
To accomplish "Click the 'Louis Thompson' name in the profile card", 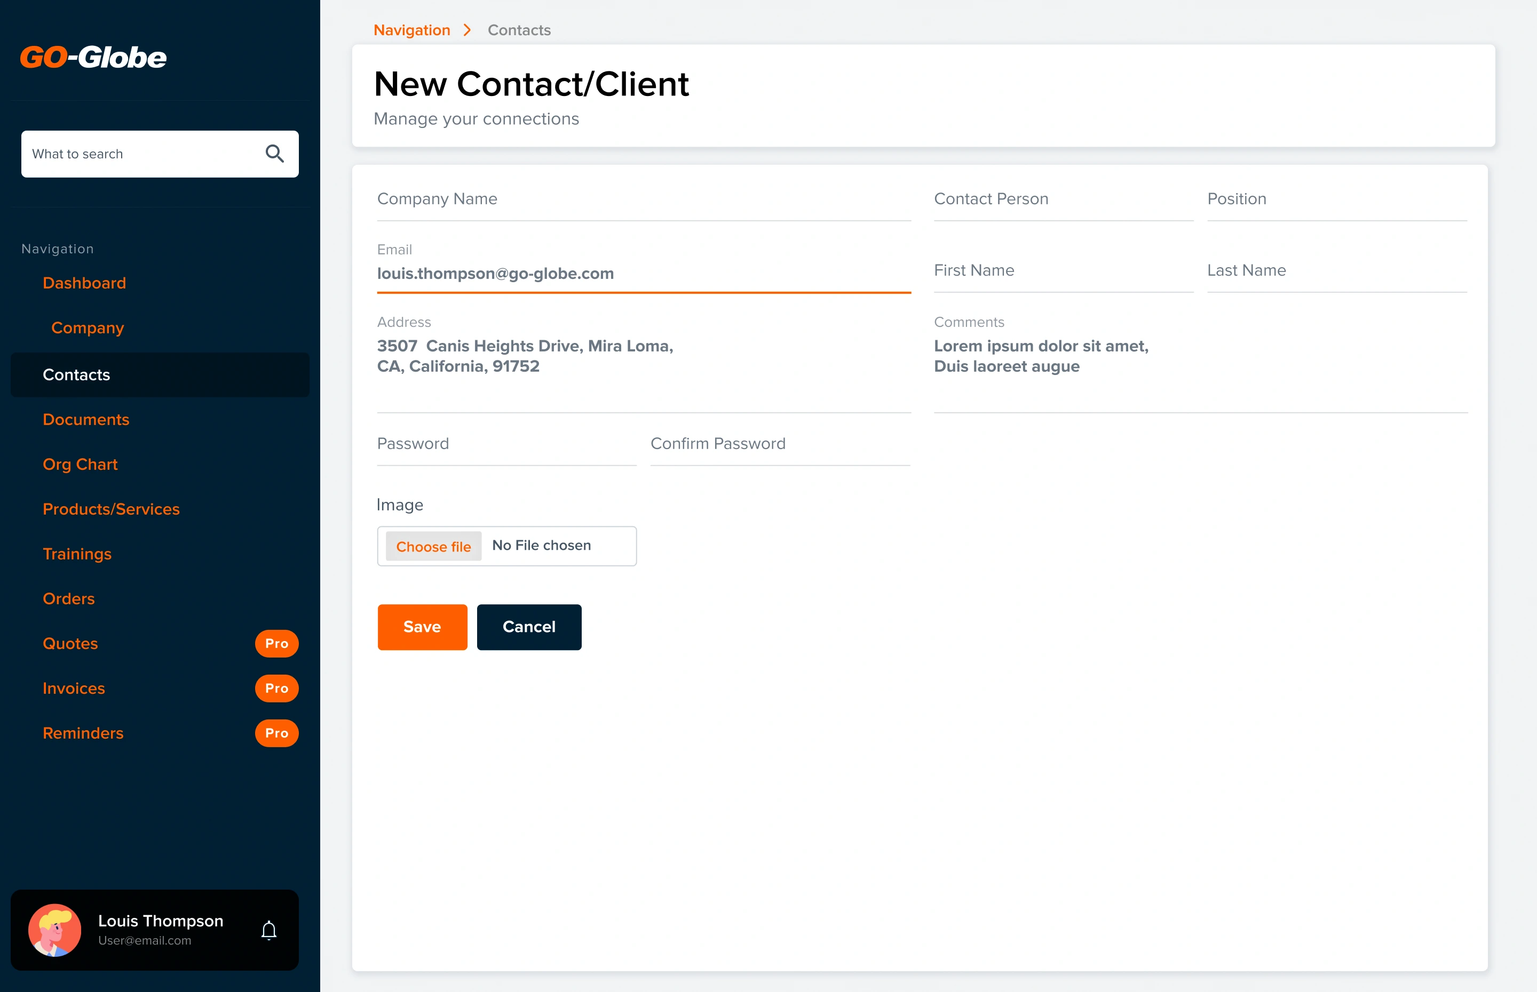I will pyautogui.click(x=161, y=921).
